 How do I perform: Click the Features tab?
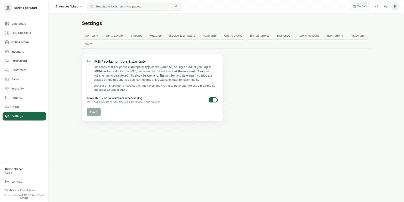click(155, 36)
